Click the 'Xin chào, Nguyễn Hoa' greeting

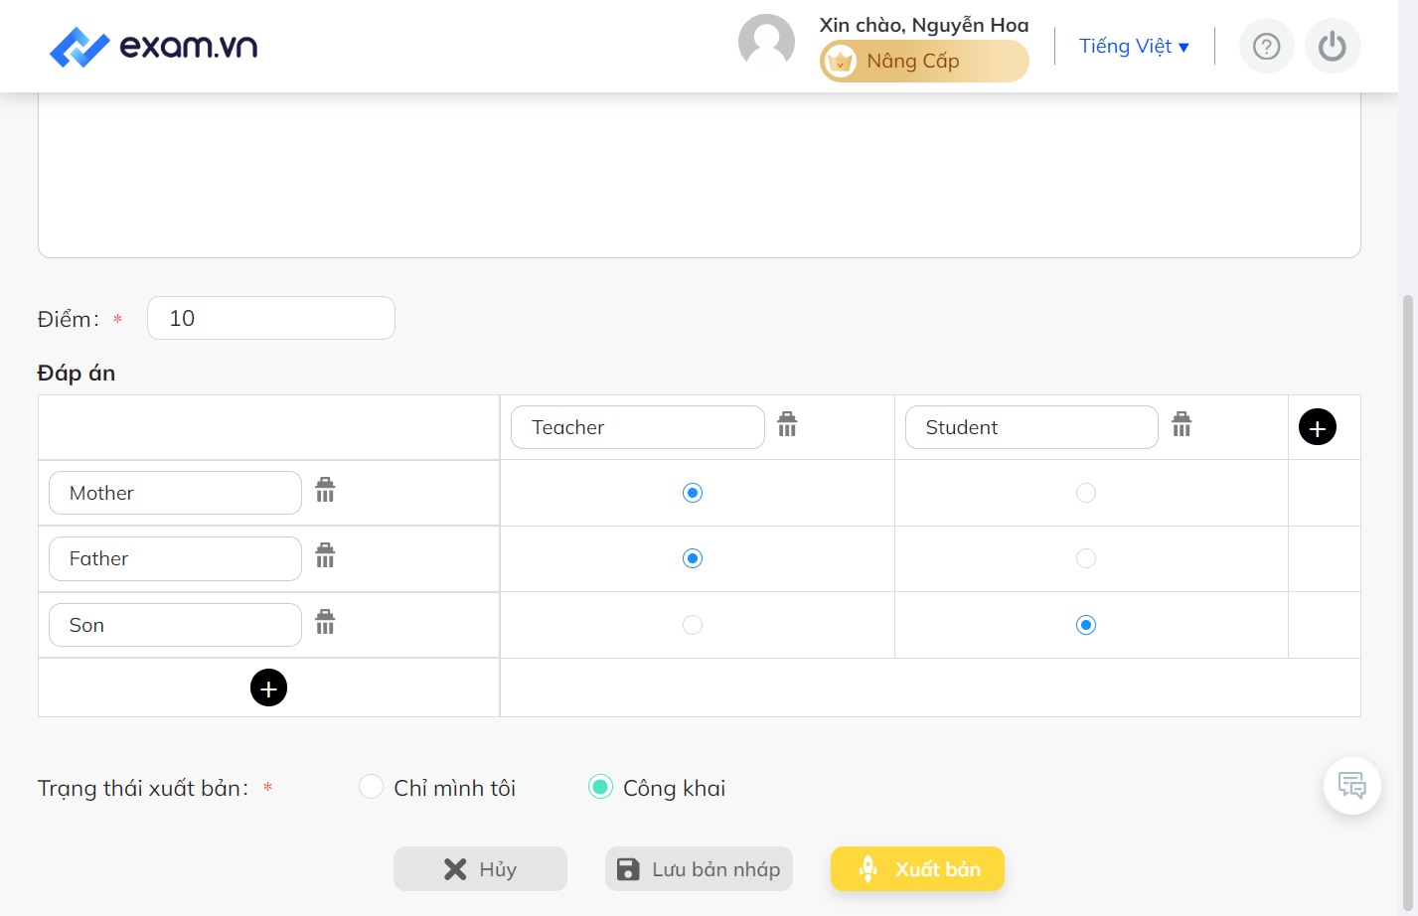pos(924,25)
